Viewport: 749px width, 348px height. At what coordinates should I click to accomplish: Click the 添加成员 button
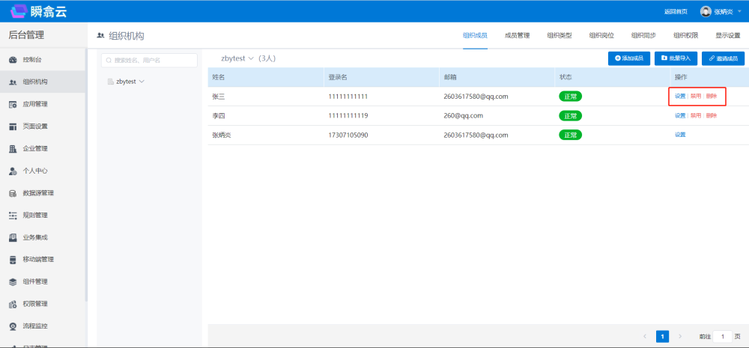[629, 58]
